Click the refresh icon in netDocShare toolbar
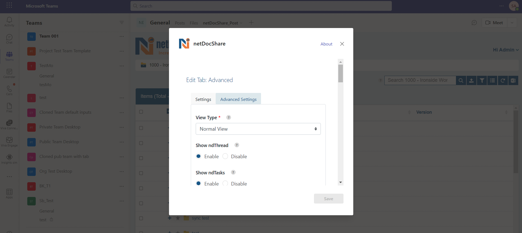 click(x=503, y=80)
